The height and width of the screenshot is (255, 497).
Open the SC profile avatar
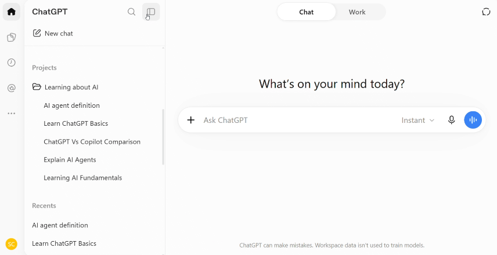pos(12,244)
